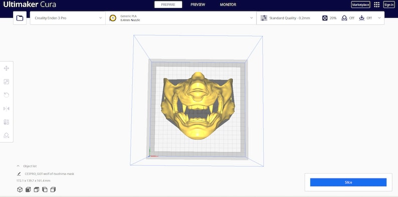This screenshot has width=398, height=197.
Task: Collapse the Object list section
Action: click(18, 166)
